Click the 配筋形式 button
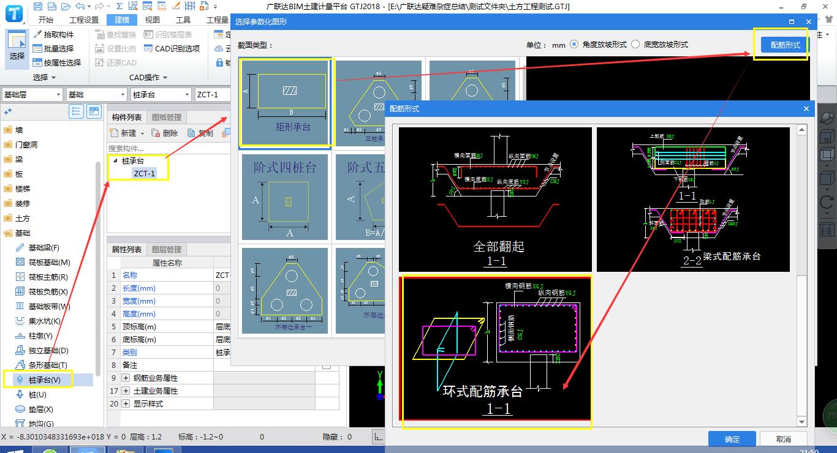This screenshot has height=453, width=837. [x=785, y=45]
